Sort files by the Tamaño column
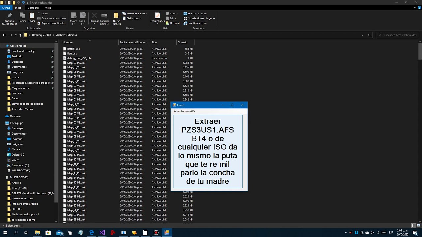Viewport: 422px width, 237px height. pyautogui.click(x=185, y=42)
